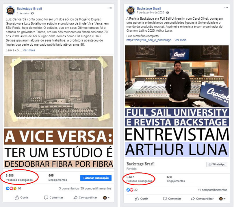Click the Turbinar publicação button
234x207 pixels.
[x=96, y=178]
